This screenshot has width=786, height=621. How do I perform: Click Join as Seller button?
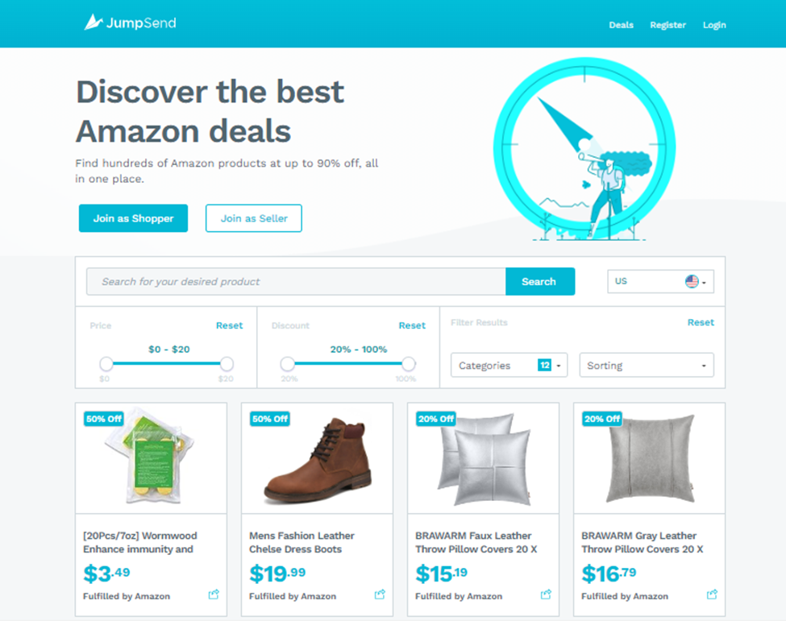tap(254, 218)
